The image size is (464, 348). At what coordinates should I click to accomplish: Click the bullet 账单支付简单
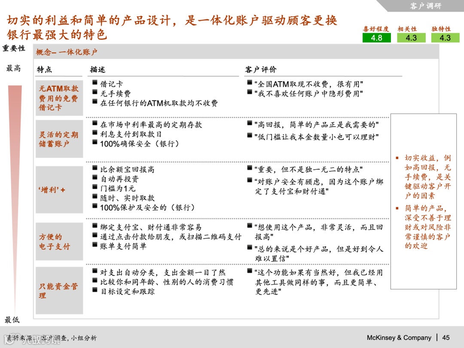click(123, 246)
